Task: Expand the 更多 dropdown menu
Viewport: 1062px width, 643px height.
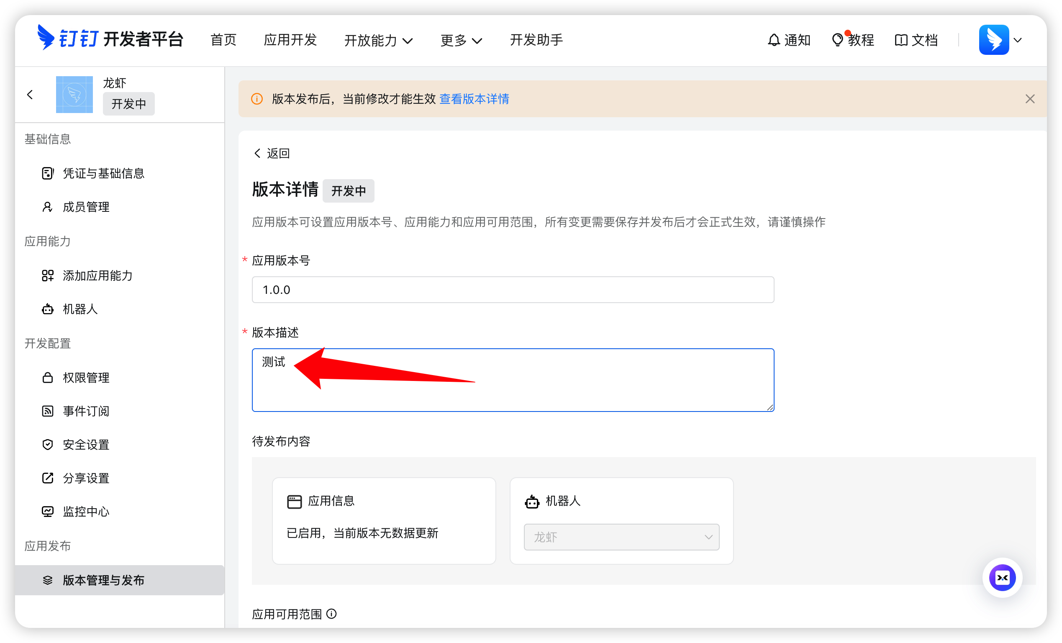Action: (x=461, y=40)
